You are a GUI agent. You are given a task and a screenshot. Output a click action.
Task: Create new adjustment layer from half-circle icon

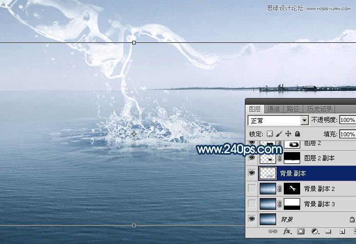click(x=315, y=232)
